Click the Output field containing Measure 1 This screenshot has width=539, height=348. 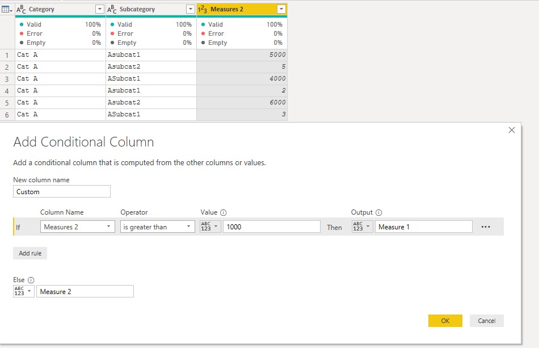click(x=423, y=227)
